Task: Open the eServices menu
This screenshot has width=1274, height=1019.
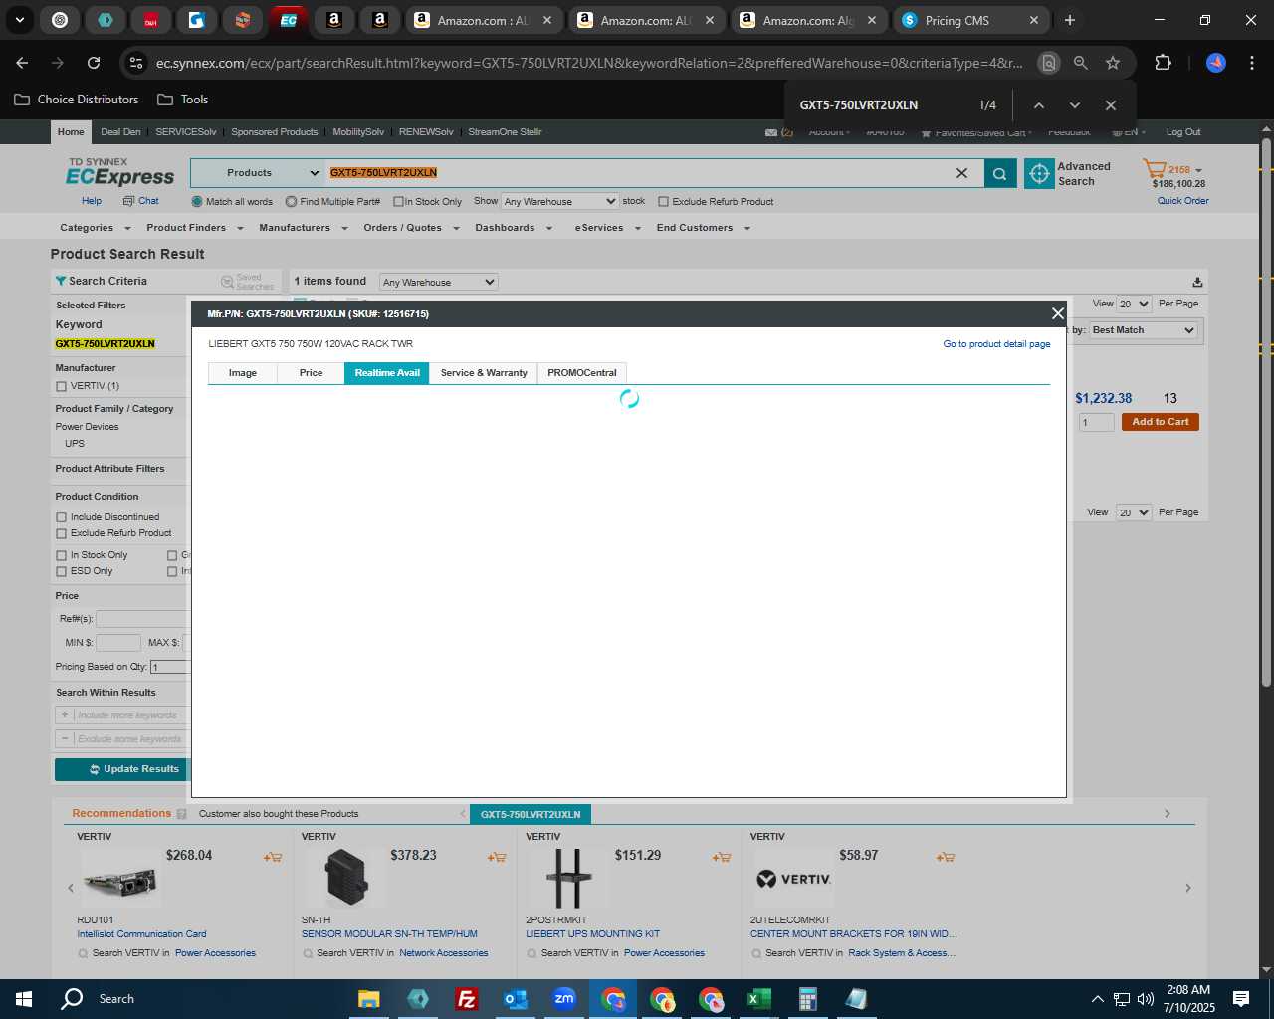Action: click(x=607, y=228)
